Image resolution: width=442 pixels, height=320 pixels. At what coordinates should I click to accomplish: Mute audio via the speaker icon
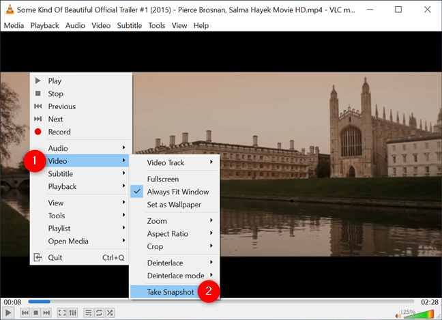[398, 316]
